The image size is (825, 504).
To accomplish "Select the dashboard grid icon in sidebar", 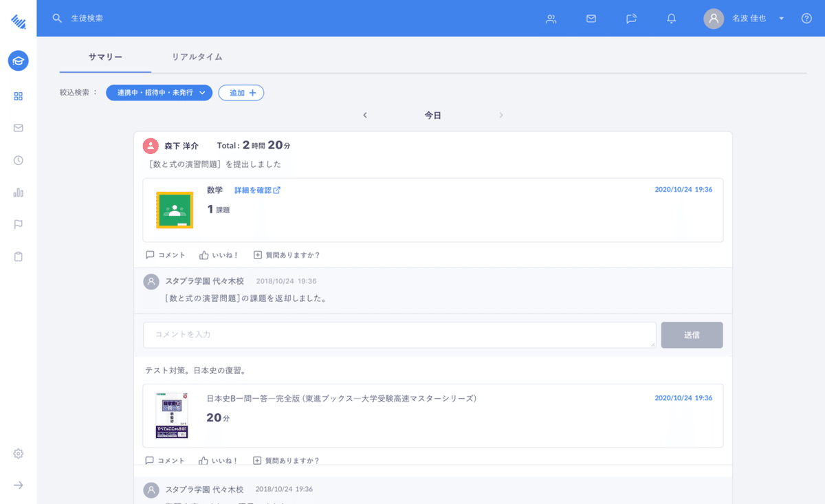I will pos(18,96).
